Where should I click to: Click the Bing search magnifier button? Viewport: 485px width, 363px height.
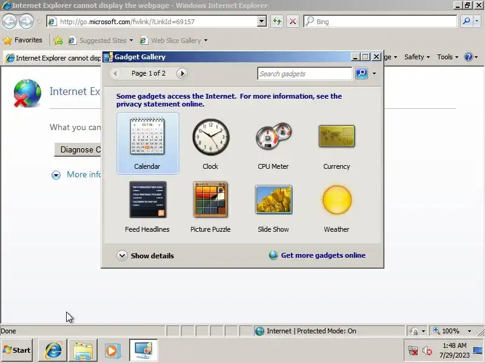[x=466, y=22]
